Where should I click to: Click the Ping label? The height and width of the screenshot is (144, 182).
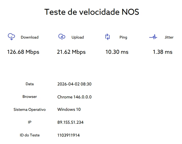click(123, 37)
